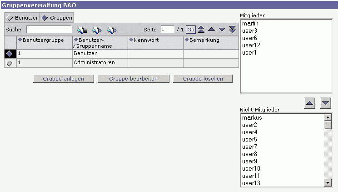The image size is (338, 192).
Task: Switch to the Gruppen tab
Action: coord(57,18)
